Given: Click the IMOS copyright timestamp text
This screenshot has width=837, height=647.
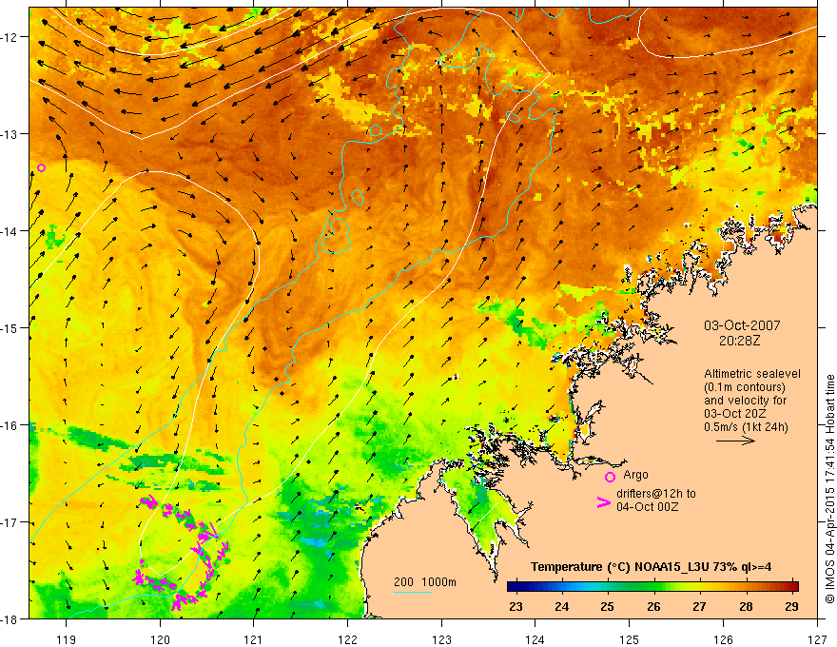Looking at the screenshot, I should [829, 489].
